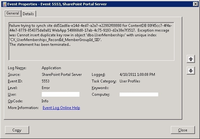Screen dimensions: 200x139
Task: Click the 'Log Name:' label
Action: pos(17,68)
